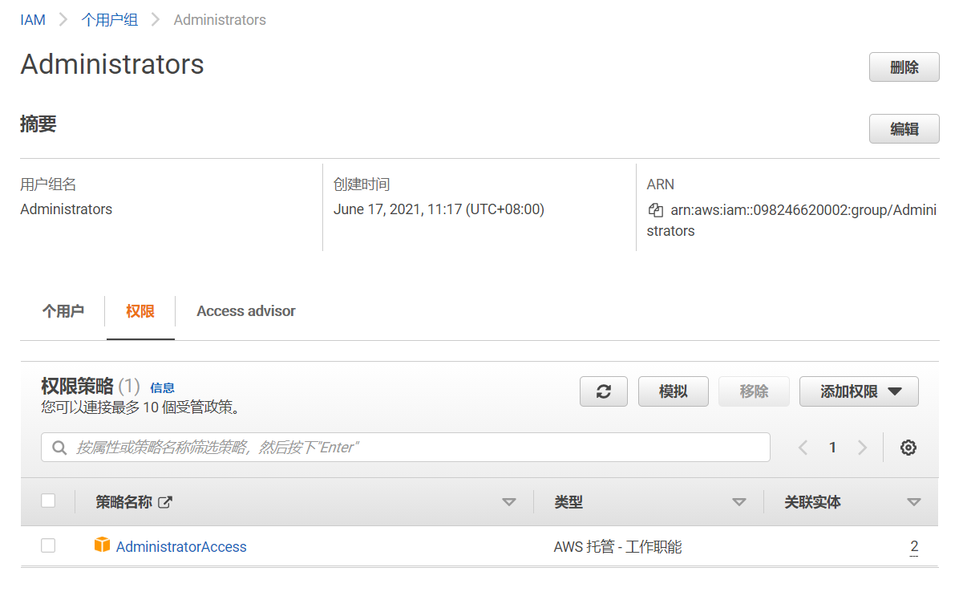The width and height of the screenshot is (963, 604).
Task: Click the 信息 link beside 权限策略
Action: tap(162, 388)
